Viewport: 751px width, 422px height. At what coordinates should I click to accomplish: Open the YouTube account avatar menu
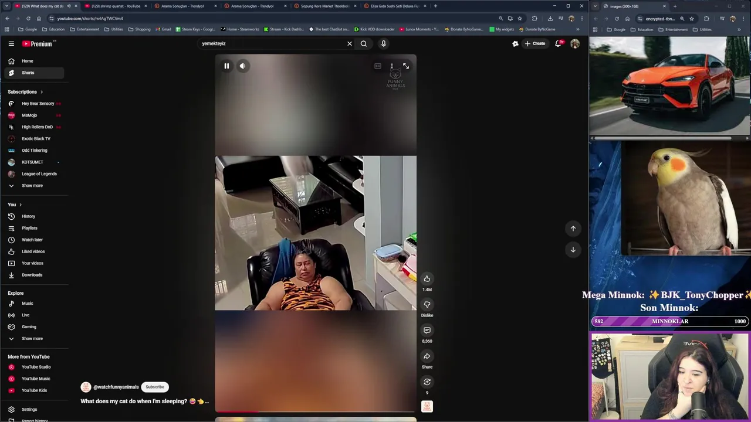click(x=575, y=43)
